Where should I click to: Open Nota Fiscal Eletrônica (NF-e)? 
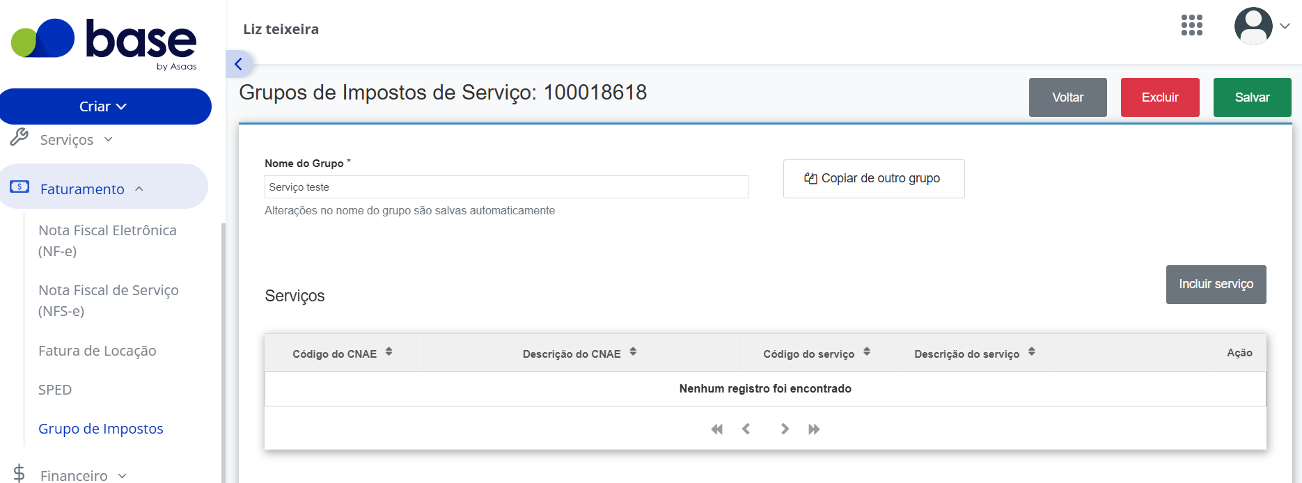tap(108, 241)
